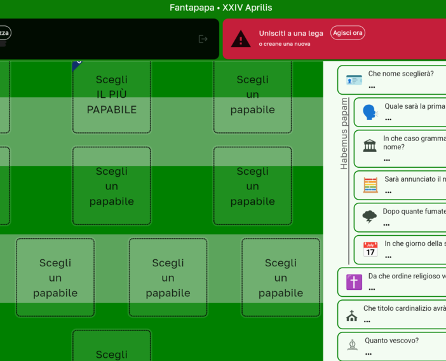
Task: Open the 'Sarà annunciato il' question
Action: pyautogui.click(x=400, y=185)
